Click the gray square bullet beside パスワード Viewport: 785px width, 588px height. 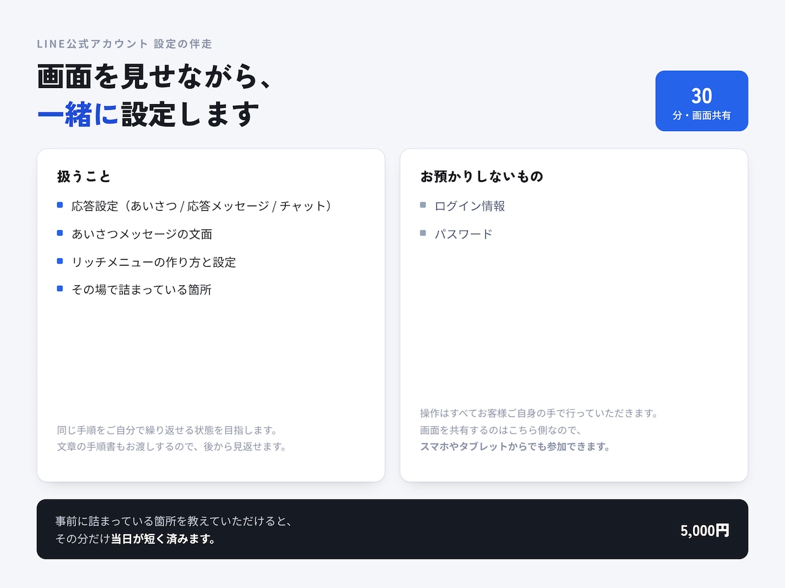click(423, 233)
